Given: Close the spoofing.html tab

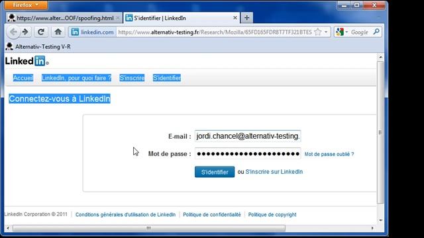Looking at the screenshot, I should (118, 18).
